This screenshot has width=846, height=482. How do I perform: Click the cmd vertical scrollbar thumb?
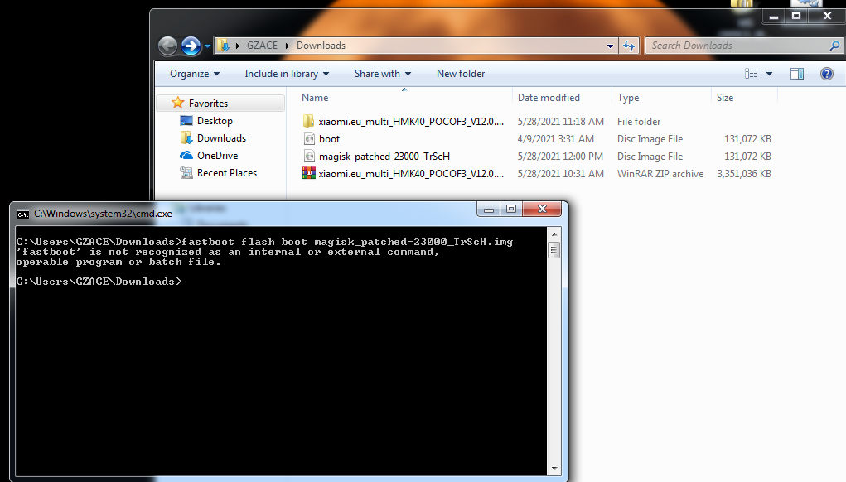[554, 250]
